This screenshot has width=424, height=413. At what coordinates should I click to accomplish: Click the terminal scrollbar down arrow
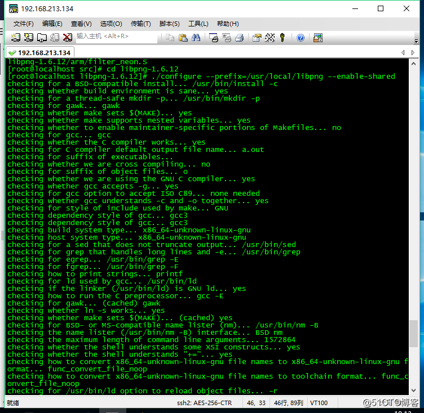click(x=413, y=390)
